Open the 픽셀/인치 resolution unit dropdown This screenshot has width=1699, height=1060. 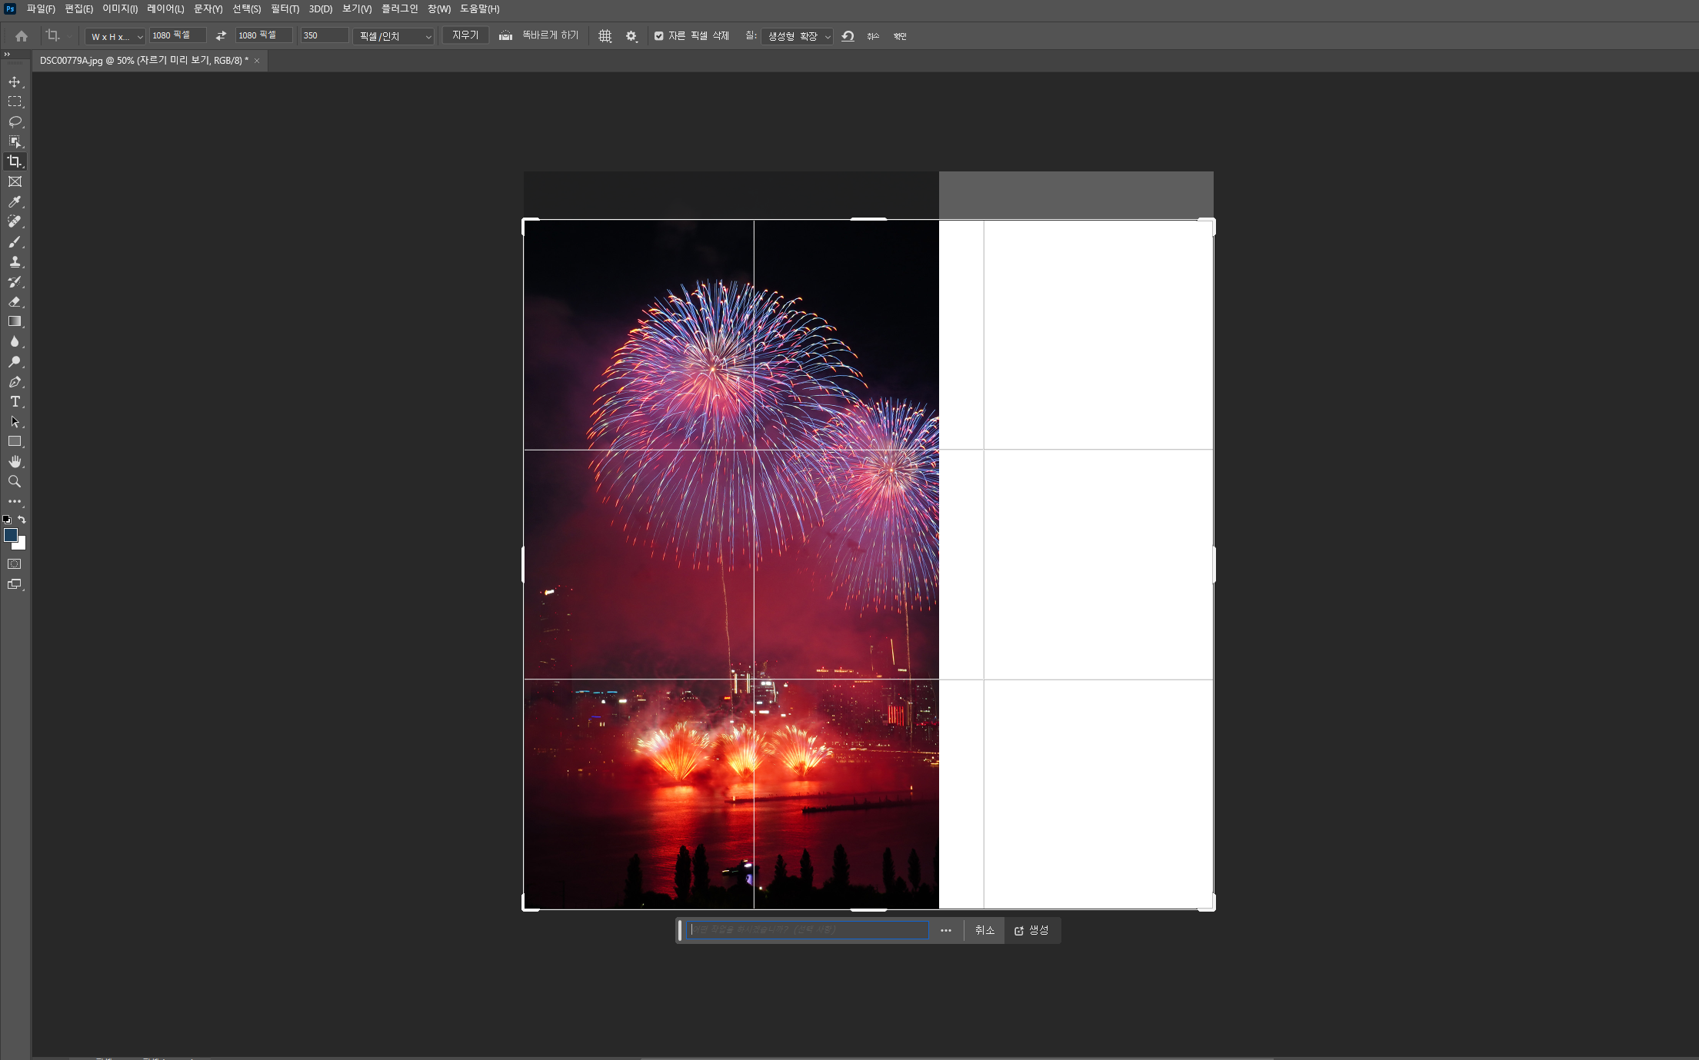(x=395, y=36)
